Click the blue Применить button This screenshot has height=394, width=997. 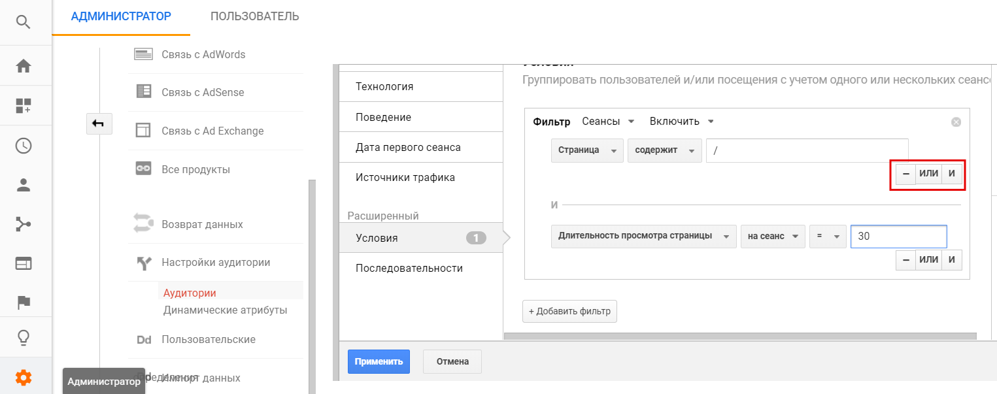coord(379,361)
